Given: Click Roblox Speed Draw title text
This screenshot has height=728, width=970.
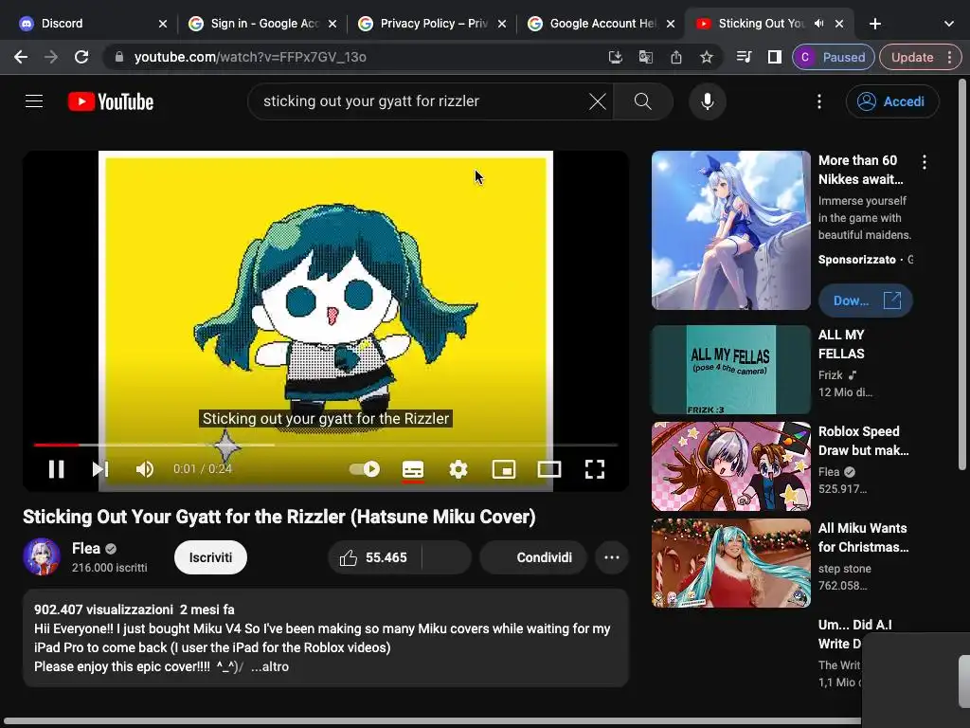Looking at the screenshot, I should coord(863,441).
